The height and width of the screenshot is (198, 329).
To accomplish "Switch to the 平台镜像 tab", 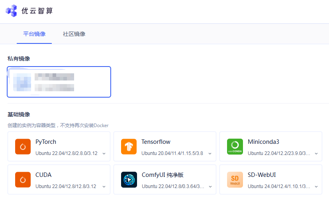I will 34,34.
